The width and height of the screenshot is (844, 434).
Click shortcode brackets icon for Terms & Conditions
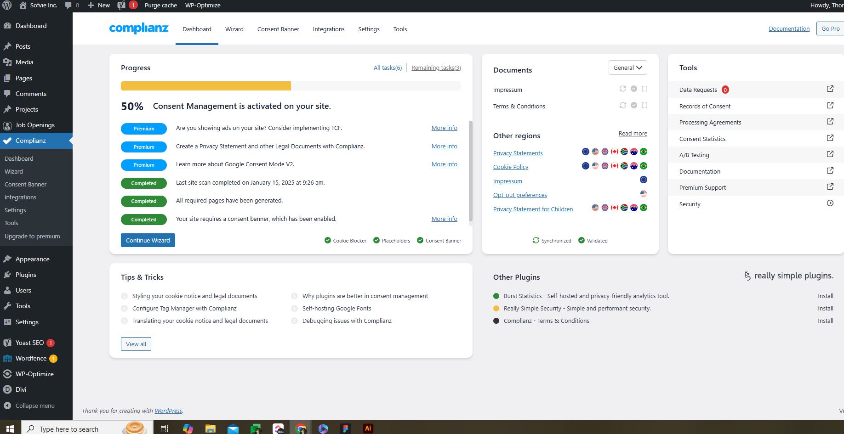(644, 105)
